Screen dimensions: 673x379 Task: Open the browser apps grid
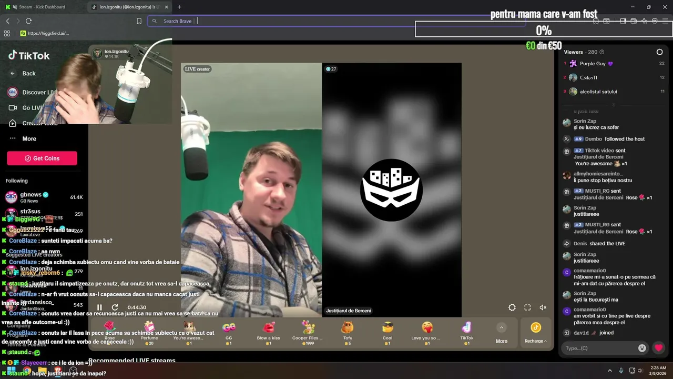[x=7, y=33]
